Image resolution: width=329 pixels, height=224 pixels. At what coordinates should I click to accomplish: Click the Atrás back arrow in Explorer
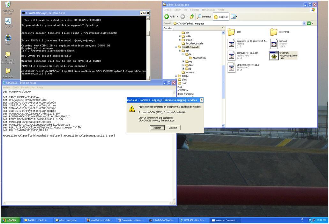pos(167,17)
